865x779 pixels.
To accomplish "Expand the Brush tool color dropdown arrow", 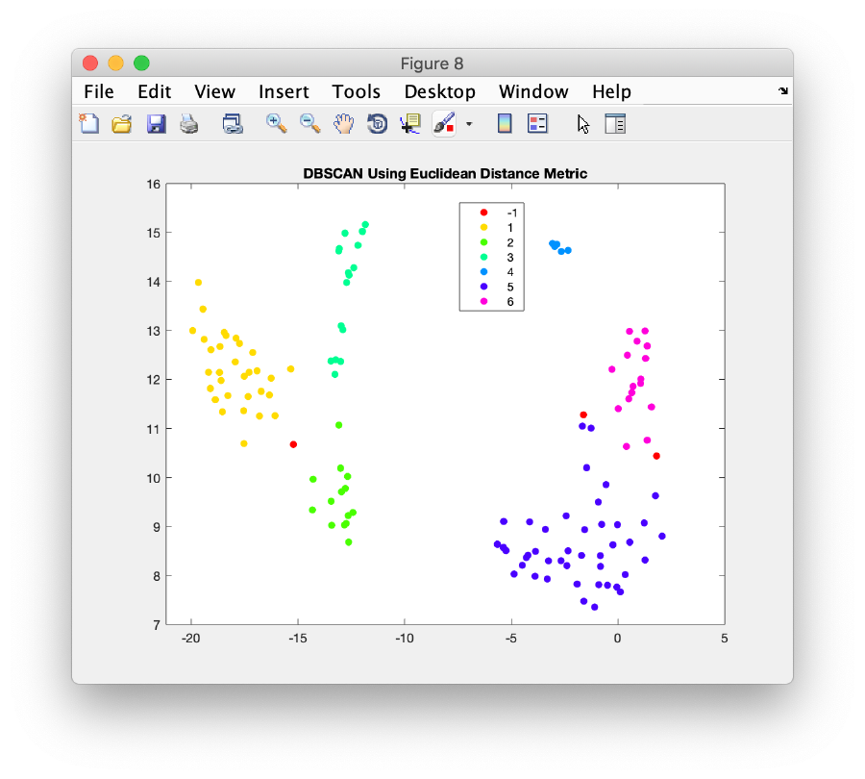I will (x=469, y=124).
